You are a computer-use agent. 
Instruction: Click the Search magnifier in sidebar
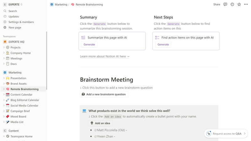pos(5,11)
